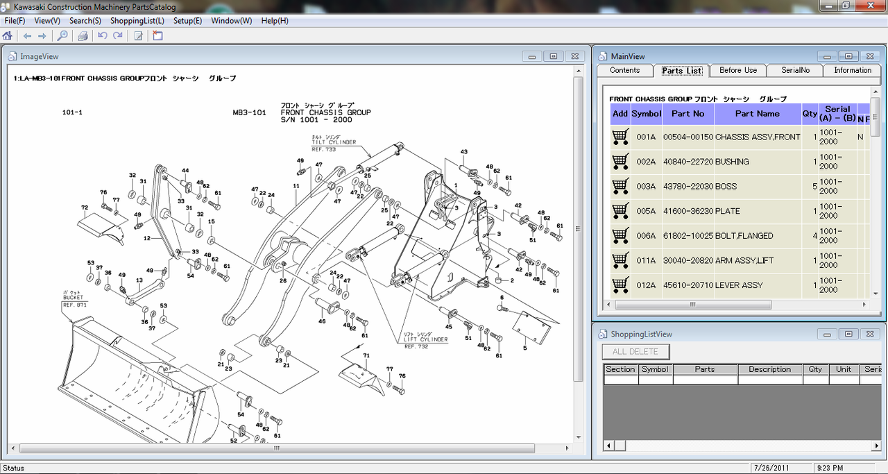Open the Setup(E) menu
This screenshot has width=888, height=474.
tap(187, 21)
